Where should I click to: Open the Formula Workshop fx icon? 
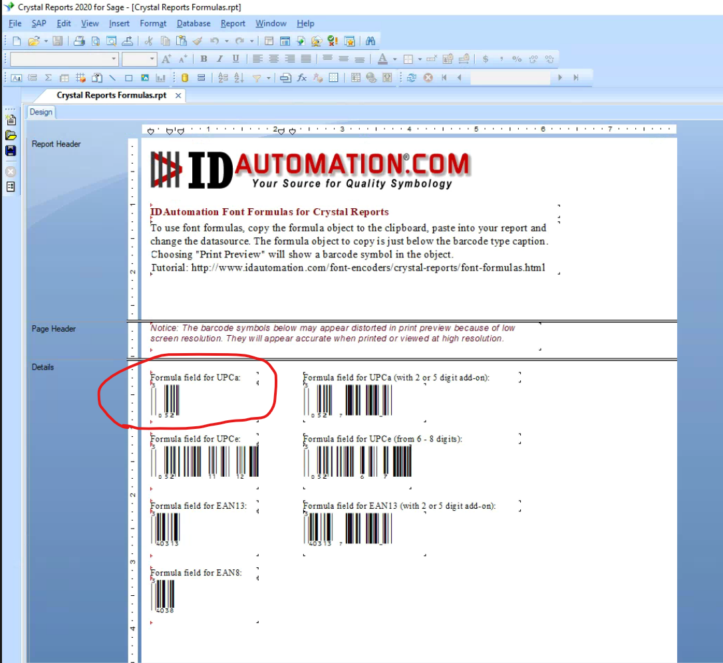click(x=301, y=77)
